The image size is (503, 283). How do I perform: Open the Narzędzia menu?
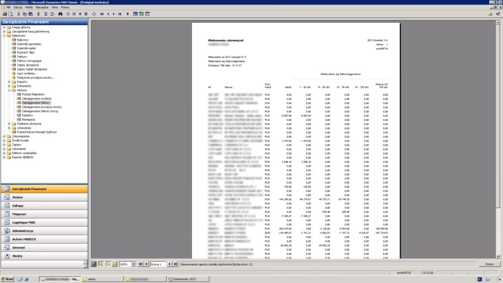click(42, 8)
